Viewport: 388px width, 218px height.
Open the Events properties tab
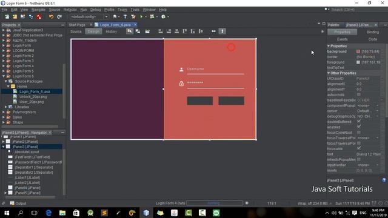[342, 39]
